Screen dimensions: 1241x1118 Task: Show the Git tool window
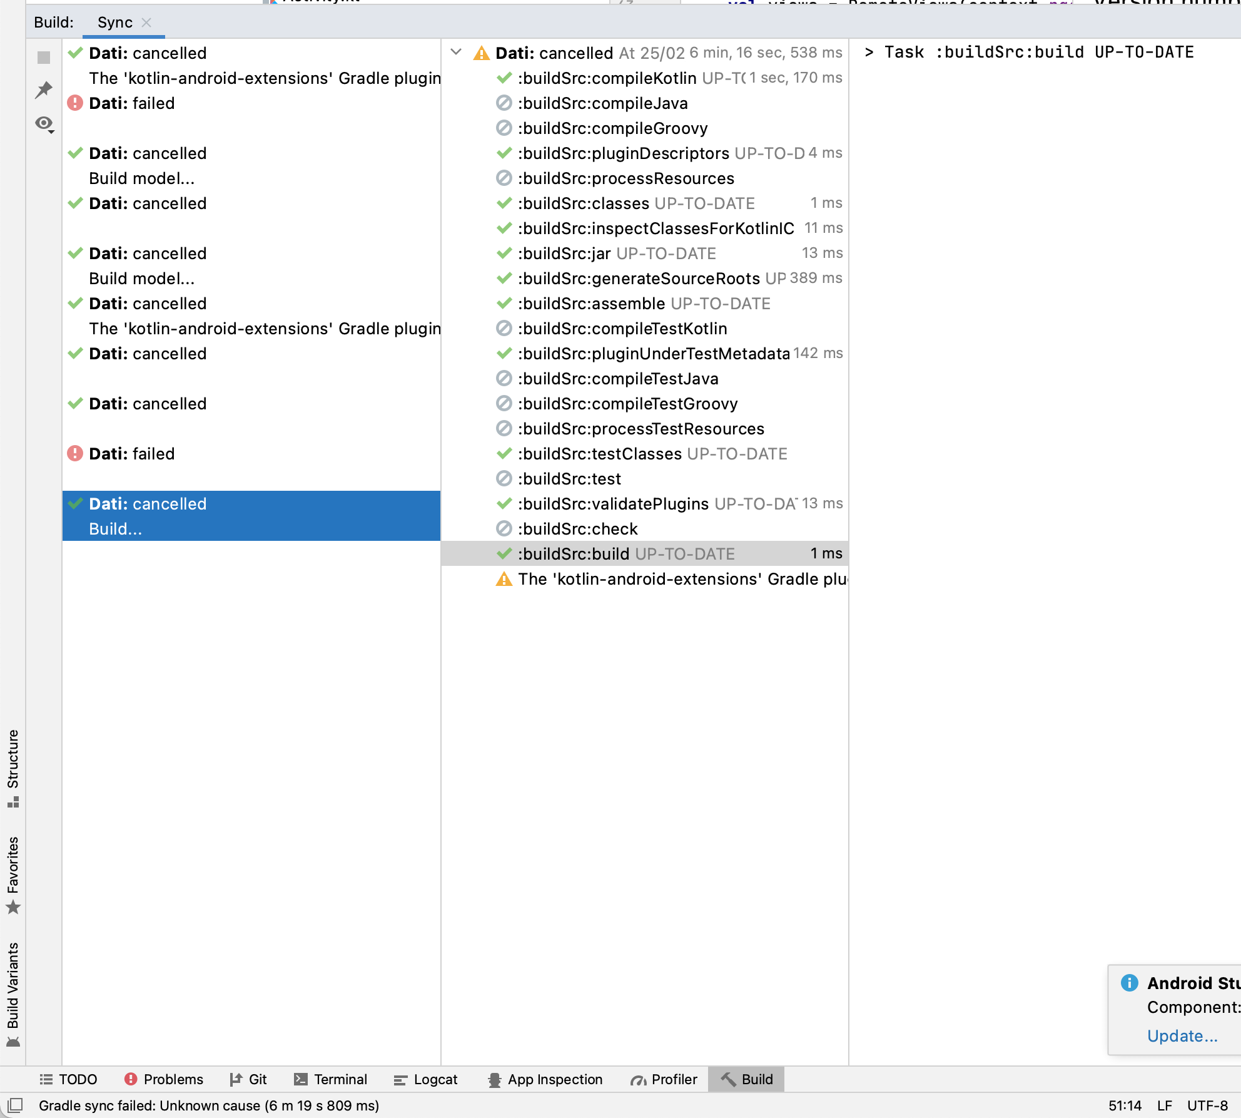pos(248,1079)
